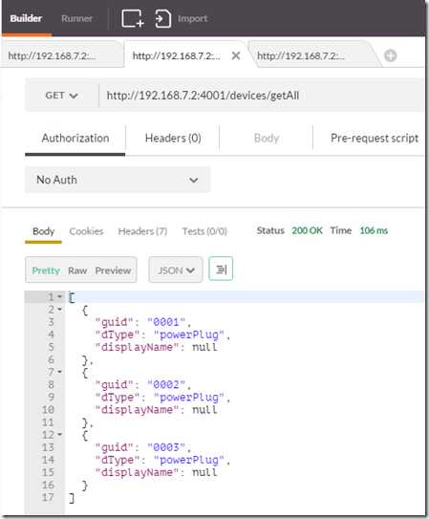Close the active request tab
The height and width of the screenshot is (519, 429).
tap(236, 55)
